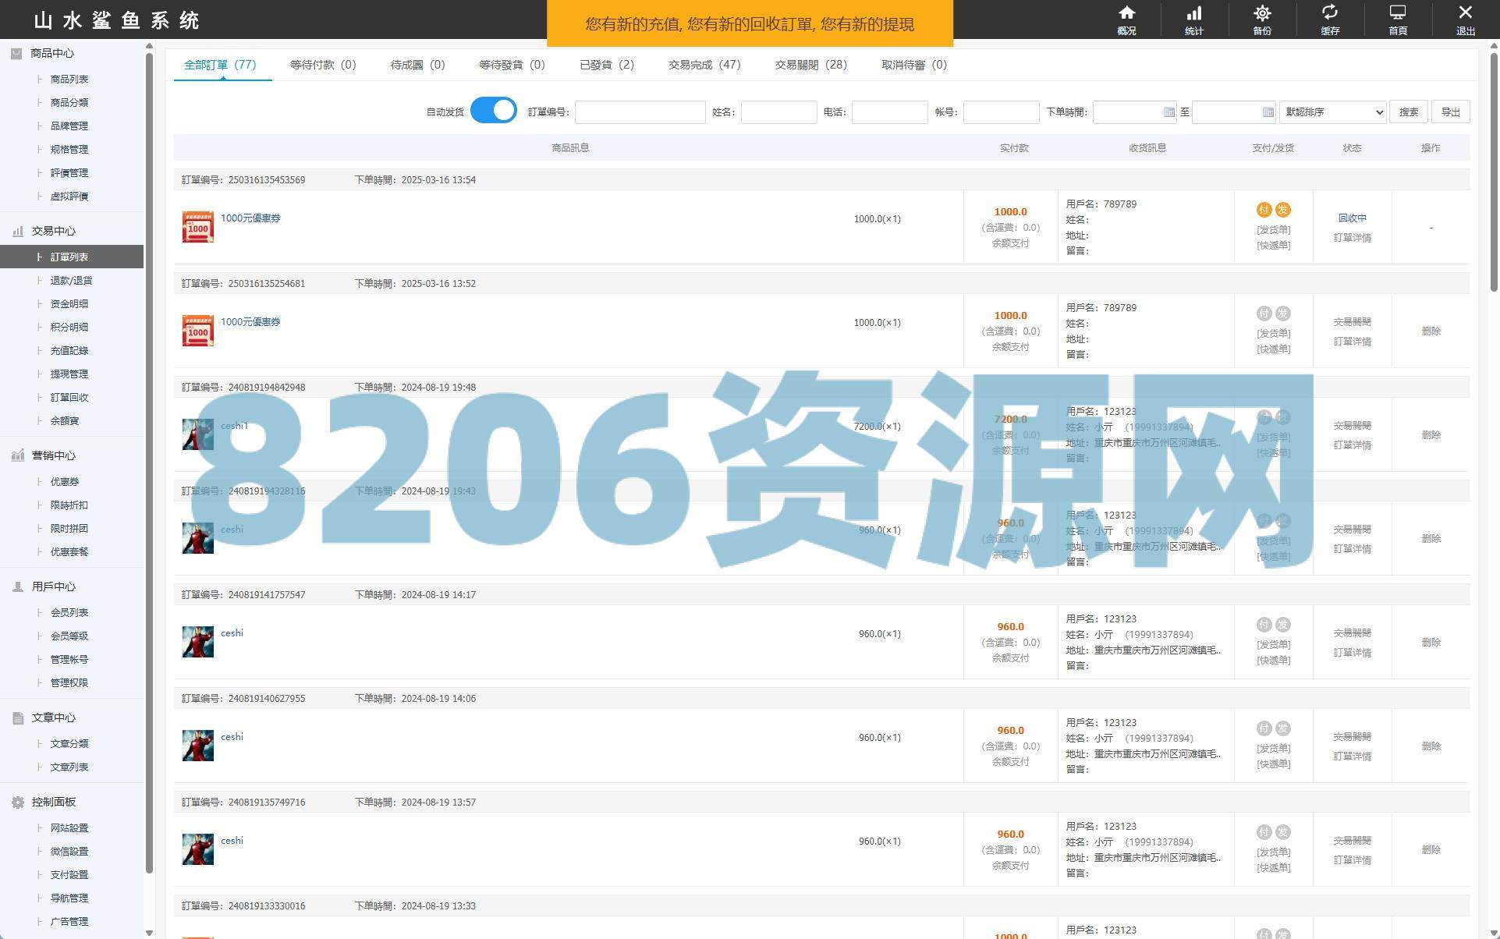Switch to the 交易完成 (47) tab

(x=704, y=65)
